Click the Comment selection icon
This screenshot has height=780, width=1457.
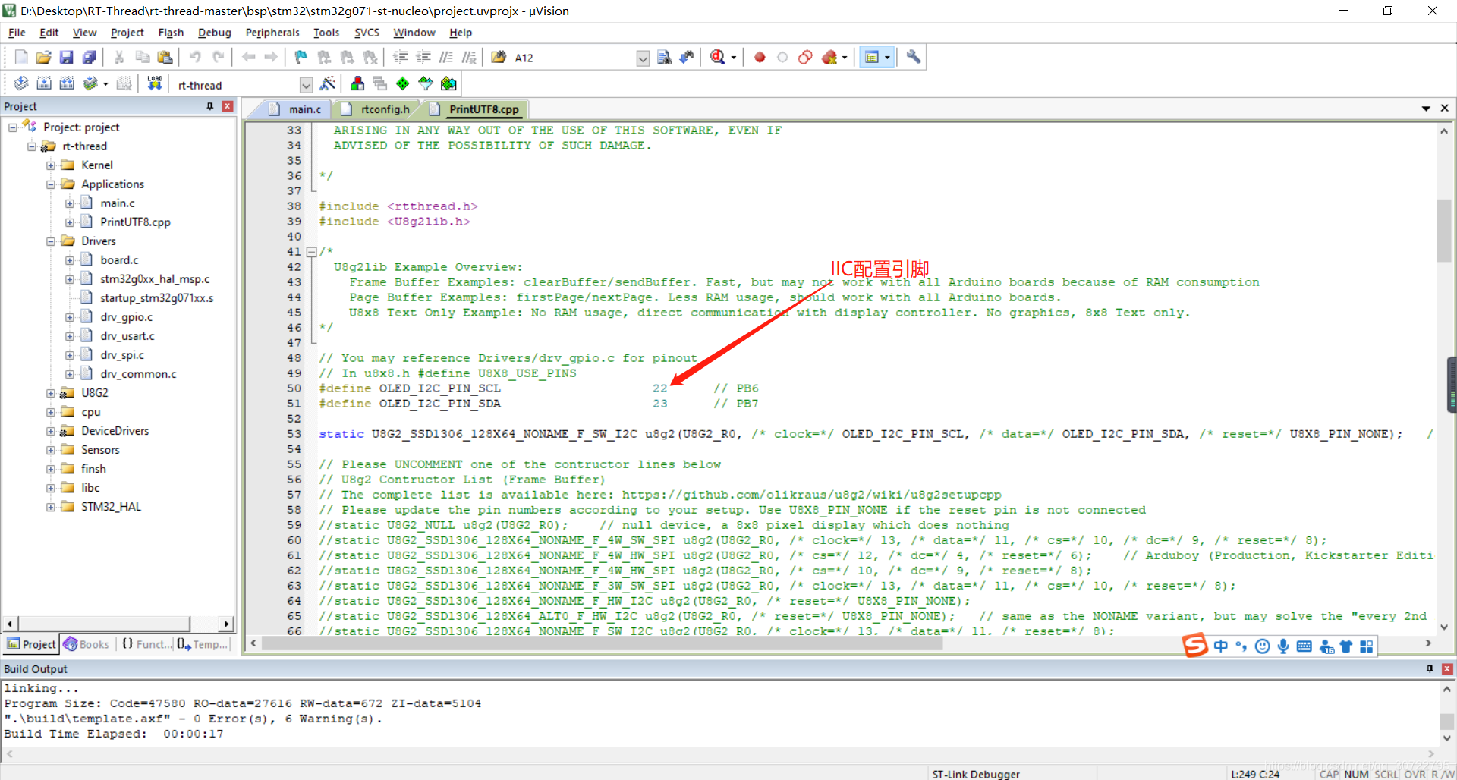coord(446,57)
